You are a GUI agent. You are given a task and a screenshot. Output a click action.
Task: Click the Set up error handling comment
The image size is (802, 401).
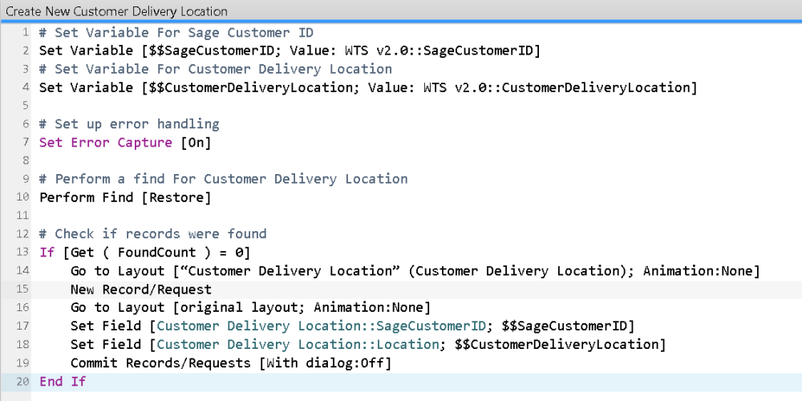click(x=129, y=124)
